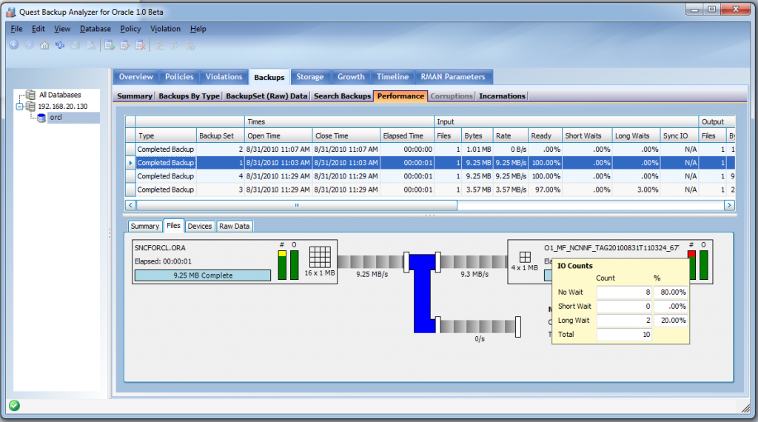
Task: Open the File menu
Action: pyautogui.click(x=16, y=29)
